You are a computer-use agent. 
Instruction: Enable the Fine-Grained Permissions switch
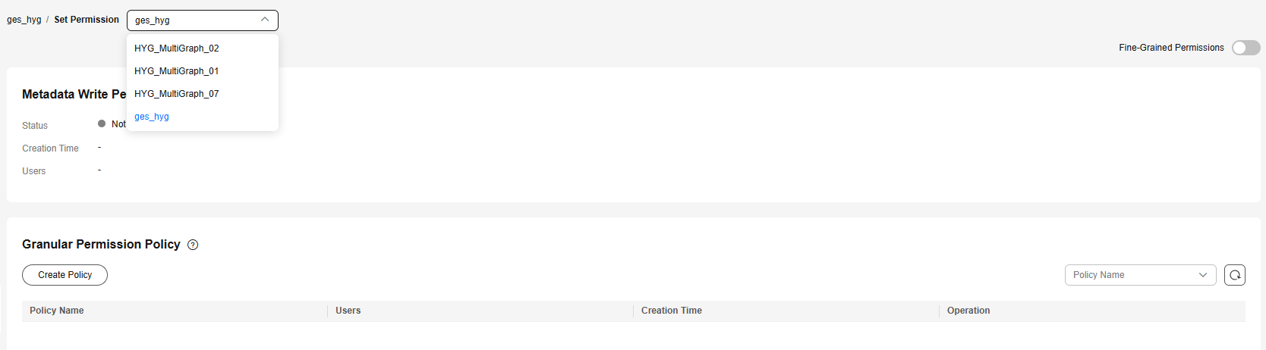click(1246, 48)
